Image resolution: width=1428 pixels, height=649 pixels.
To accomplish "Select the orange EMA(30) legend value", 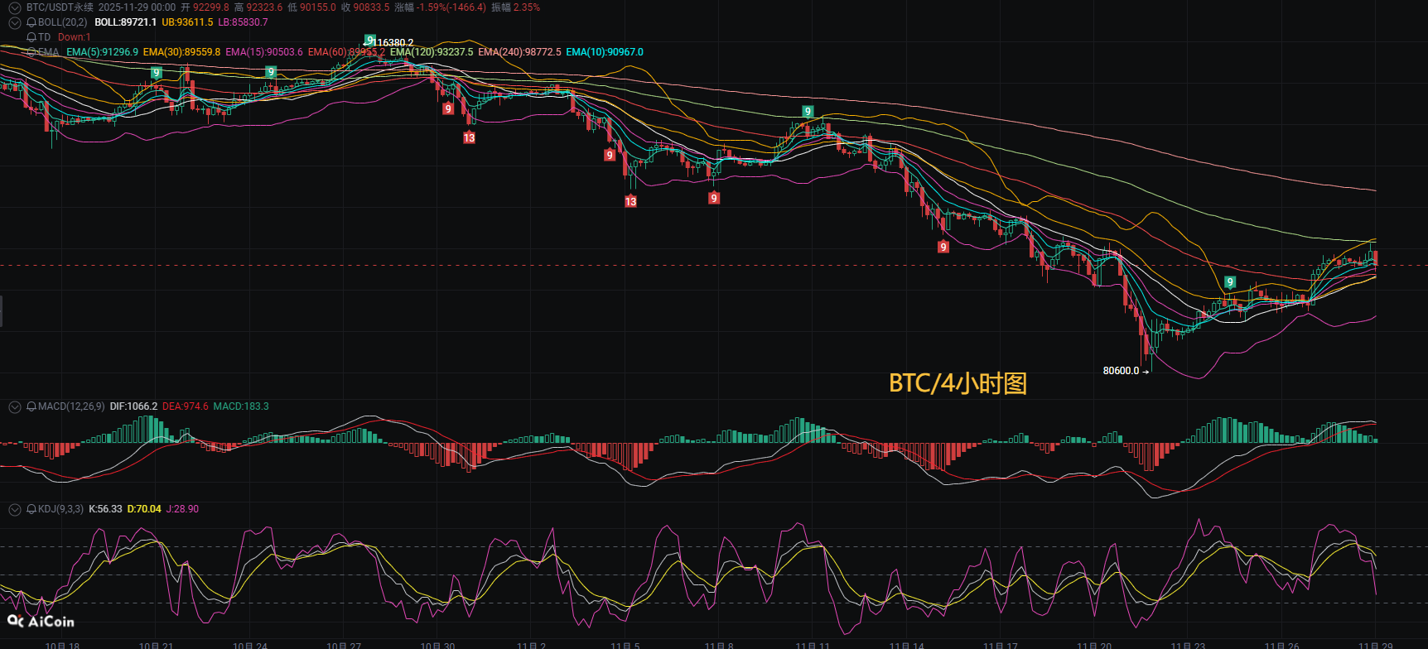I will (181, 52).
